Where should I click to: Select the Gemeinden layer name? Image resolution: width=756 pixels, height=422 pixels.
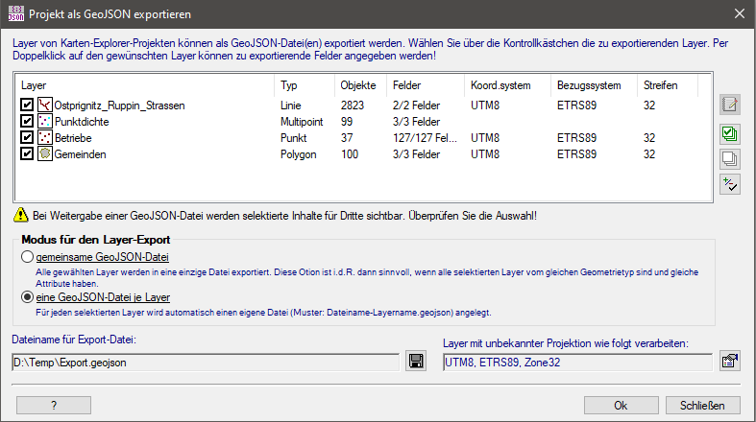click(80, 154)
